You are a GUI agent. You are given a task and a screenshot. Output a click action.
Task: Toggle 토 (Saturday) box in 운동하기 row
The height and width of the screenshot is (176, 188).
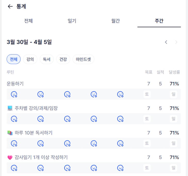point(147,94)
